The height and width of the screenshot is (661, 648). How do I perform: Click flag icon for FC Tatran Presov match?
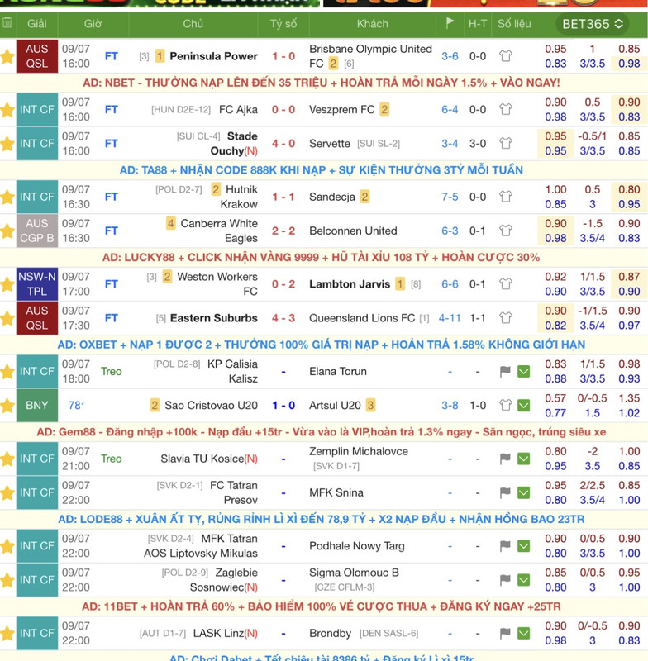505,492
